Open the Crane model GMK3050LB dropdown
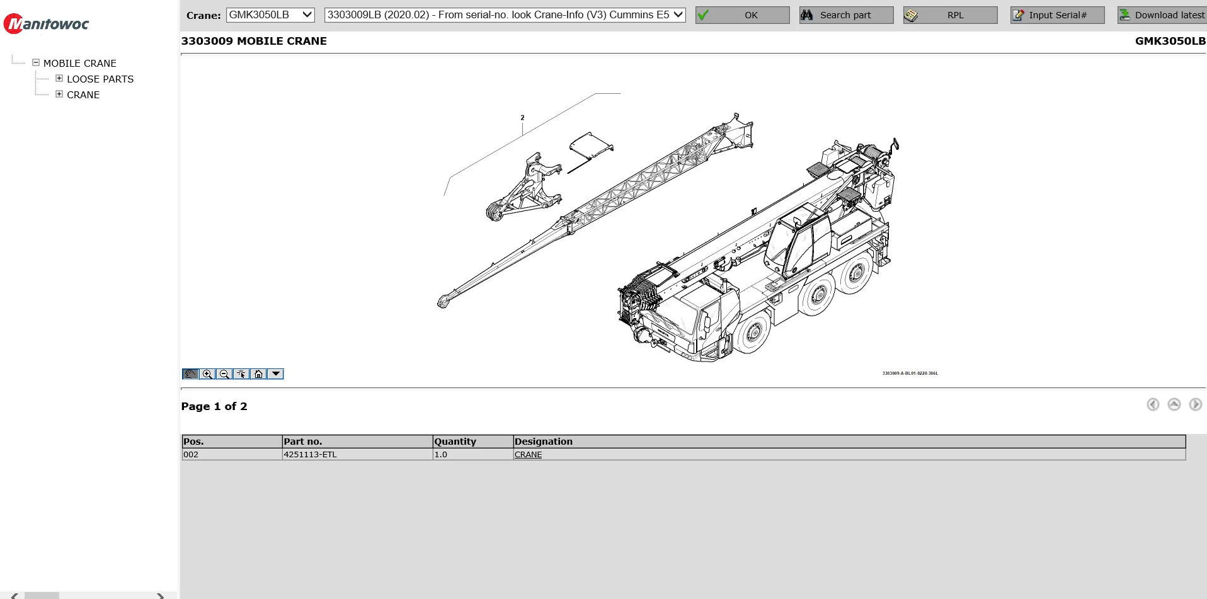1207x599 pixels. click(x=270, y=14)
